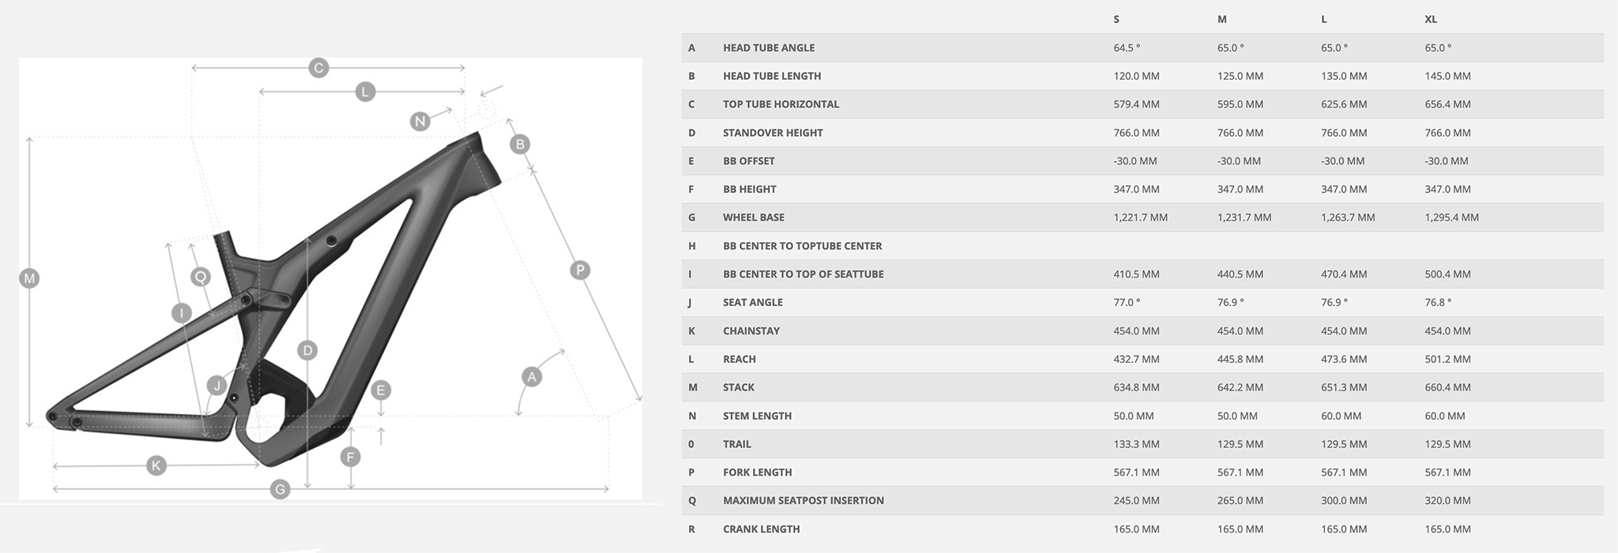The image size is (1618, 553).
Task: Select the circled G wheelbase marker on diagram
Action: click(x=280, y=490)
